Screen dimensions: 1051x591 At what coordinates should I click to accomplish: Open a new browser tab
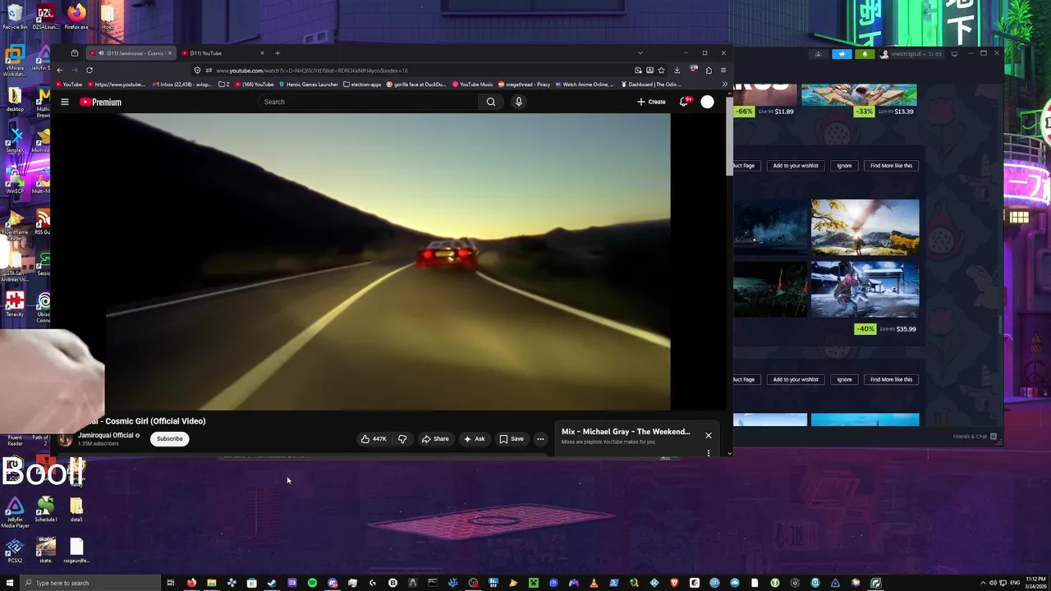coord(278,53)
